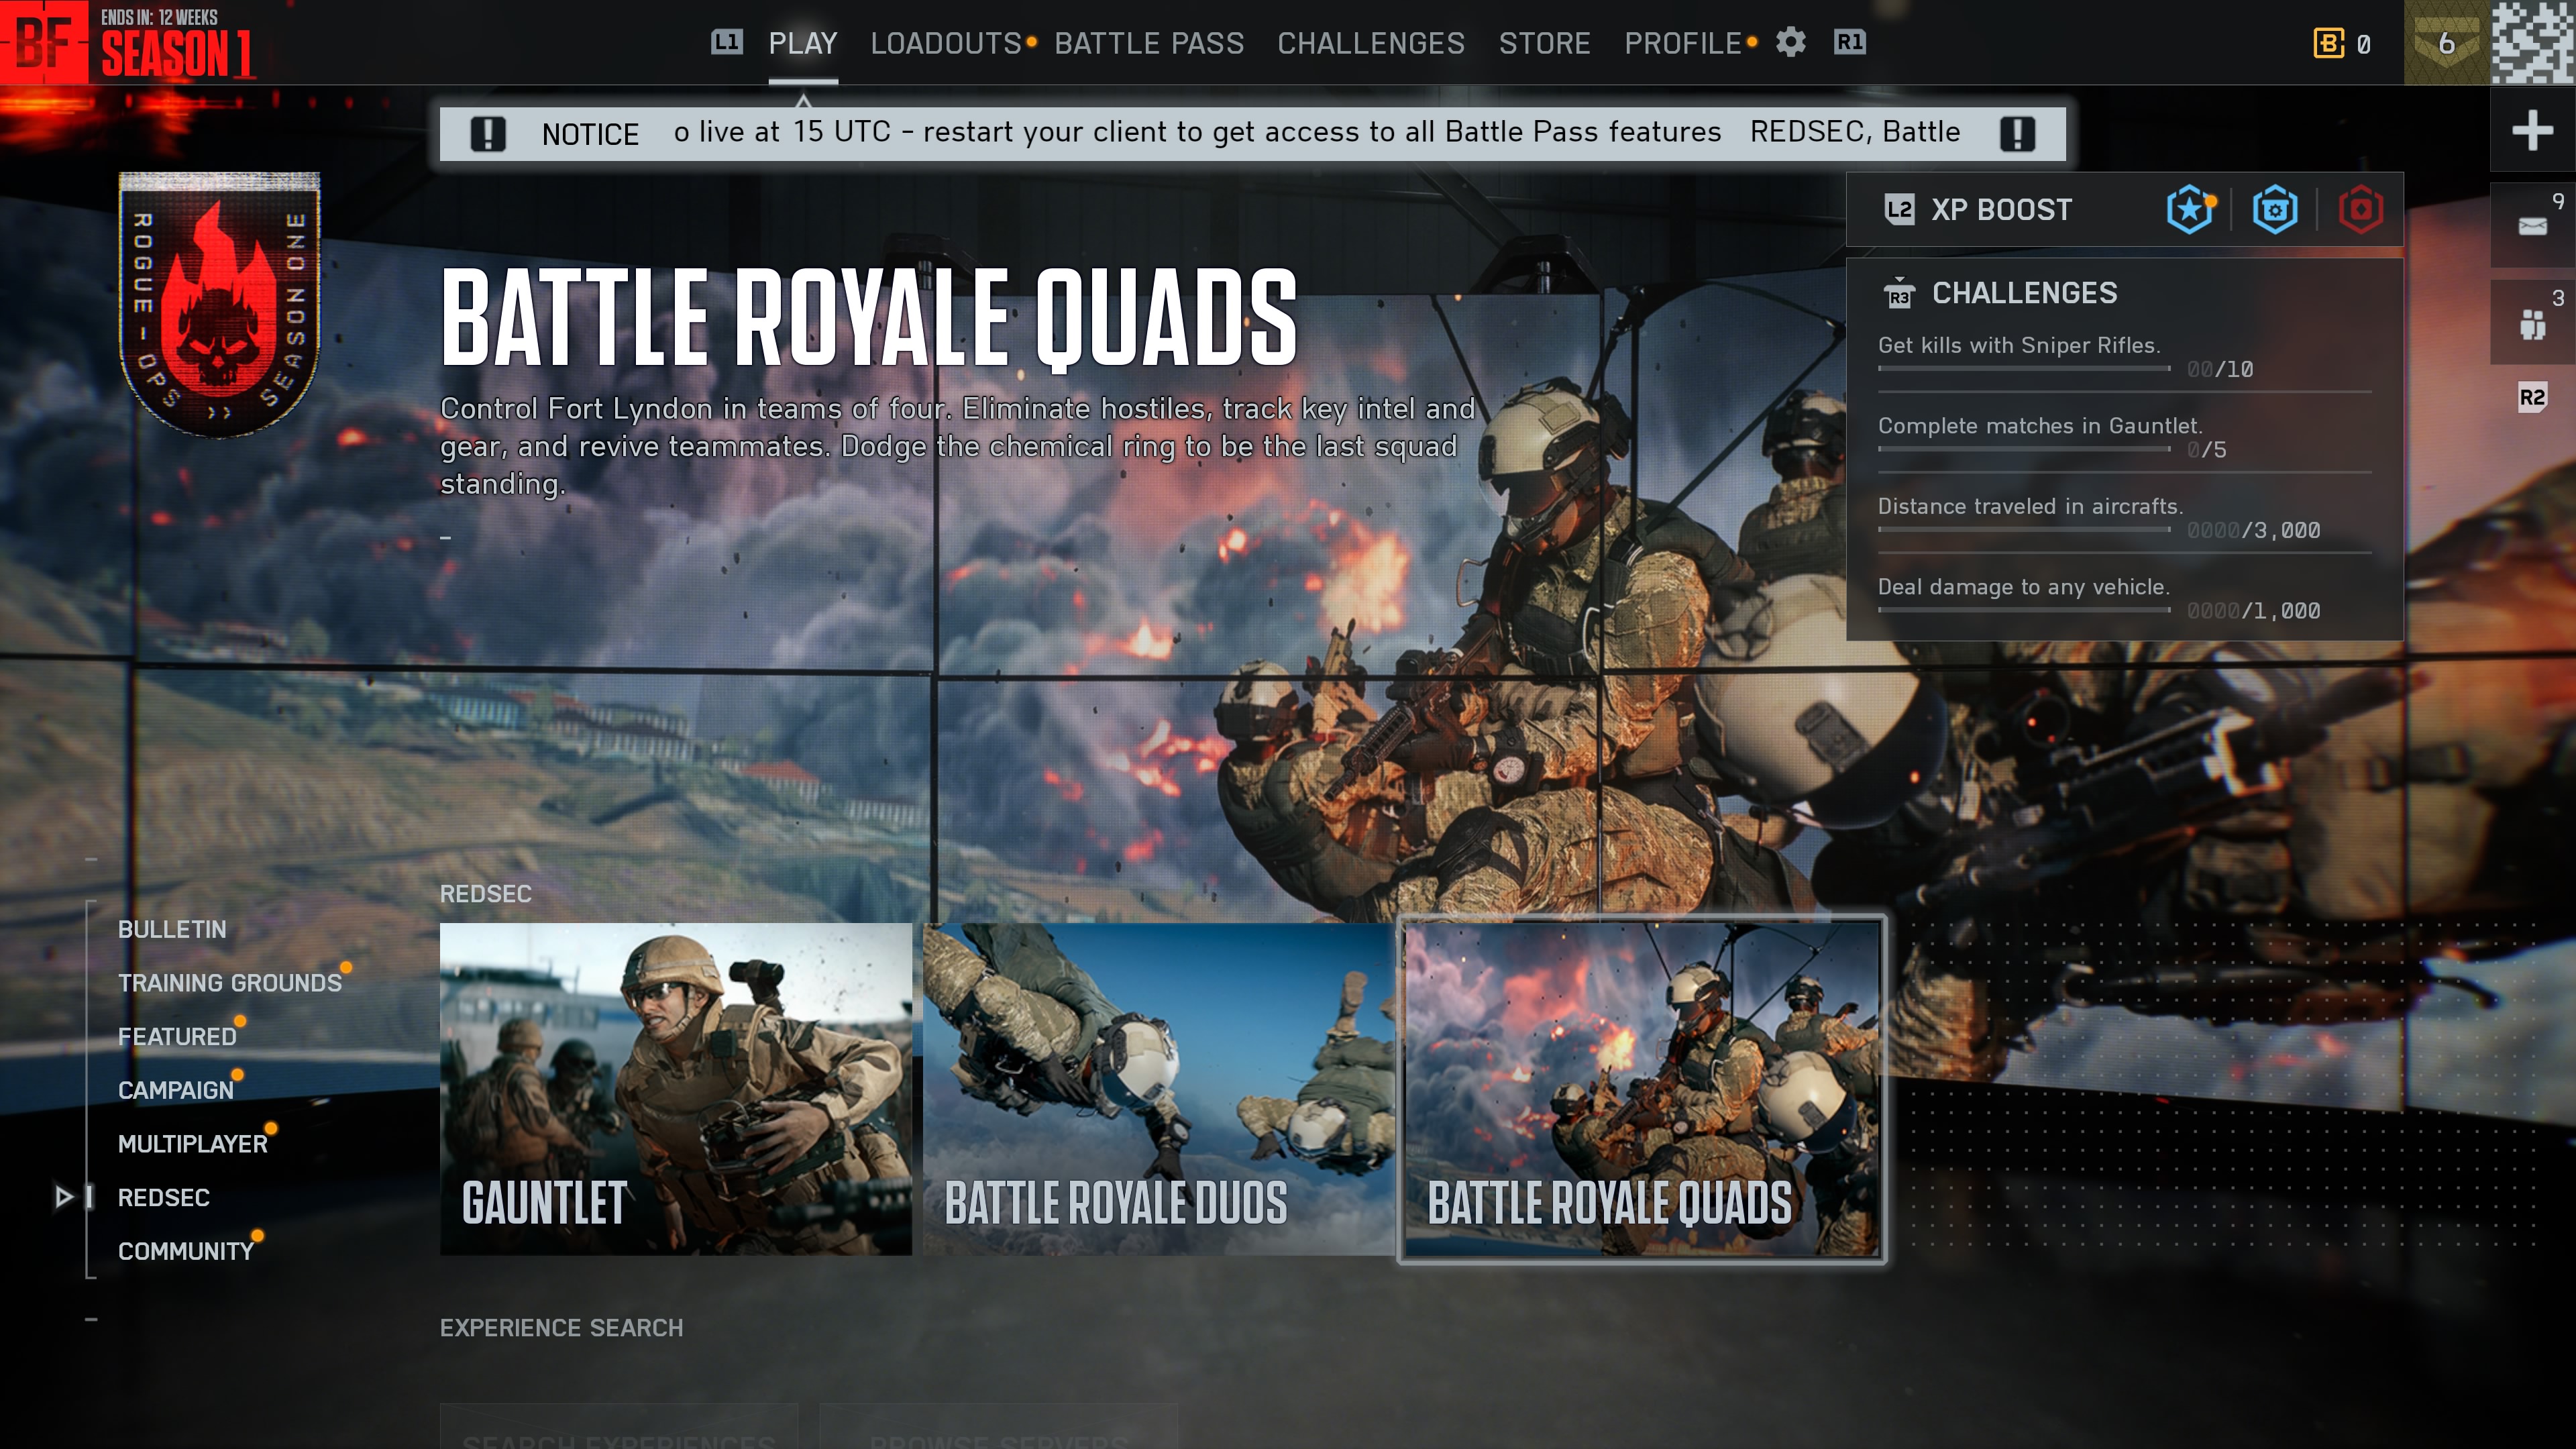Image resolution: width=2576 pixels, height=1449 pixels.
Task: Open the settings gear icon
Action: click(1790, 43)
